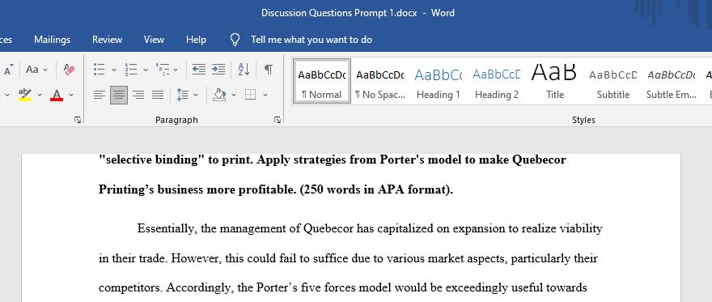This screenshot has height=302, width=712.
Task: Apply red font color swatch
Action: (x=57, y=95)
